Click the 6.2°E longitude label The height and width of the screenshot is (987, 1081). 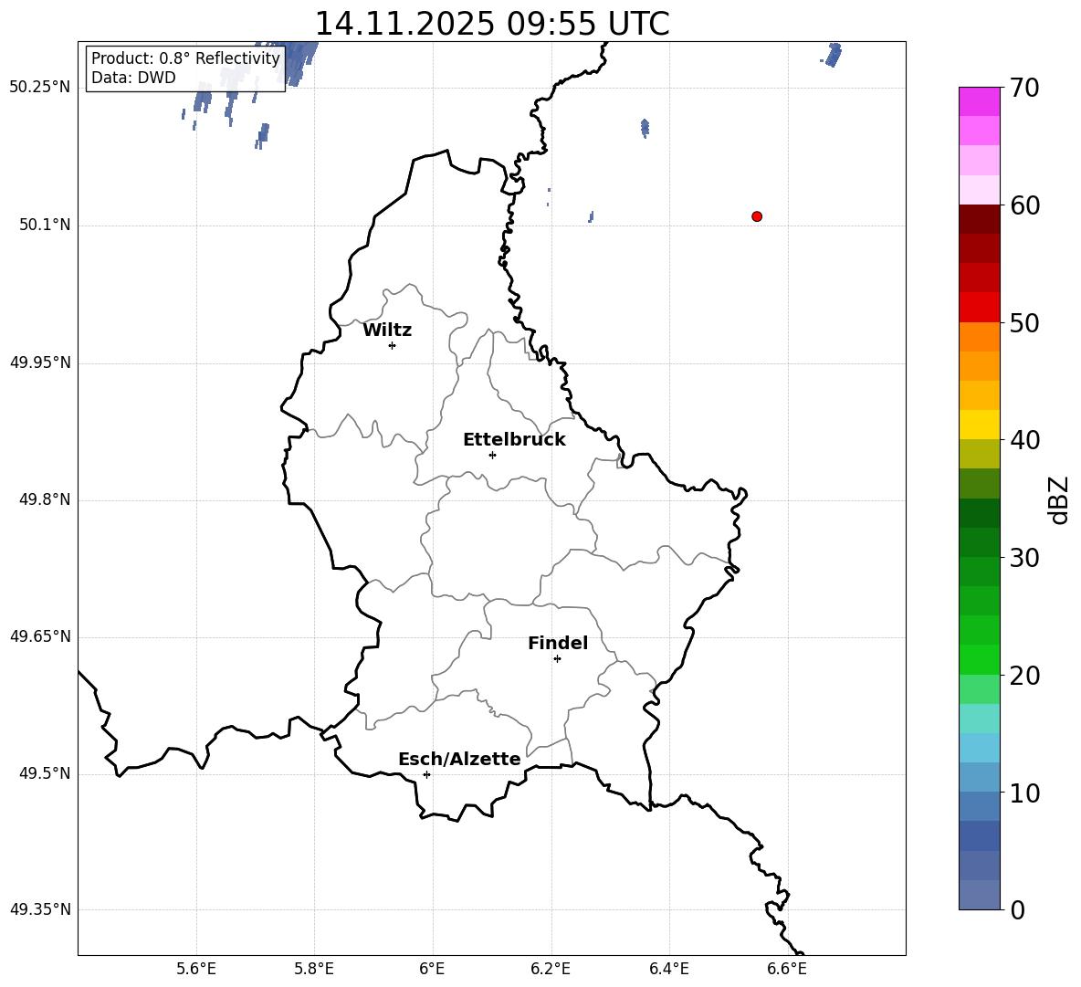tap(551, 969)
